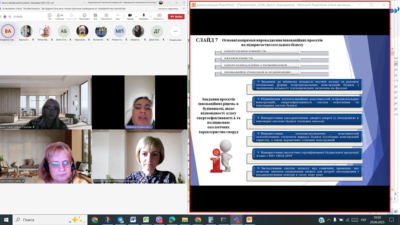Switch to PowerPoint in the taskbar
This screenshot has width=400, height=225.
(249, 220)
